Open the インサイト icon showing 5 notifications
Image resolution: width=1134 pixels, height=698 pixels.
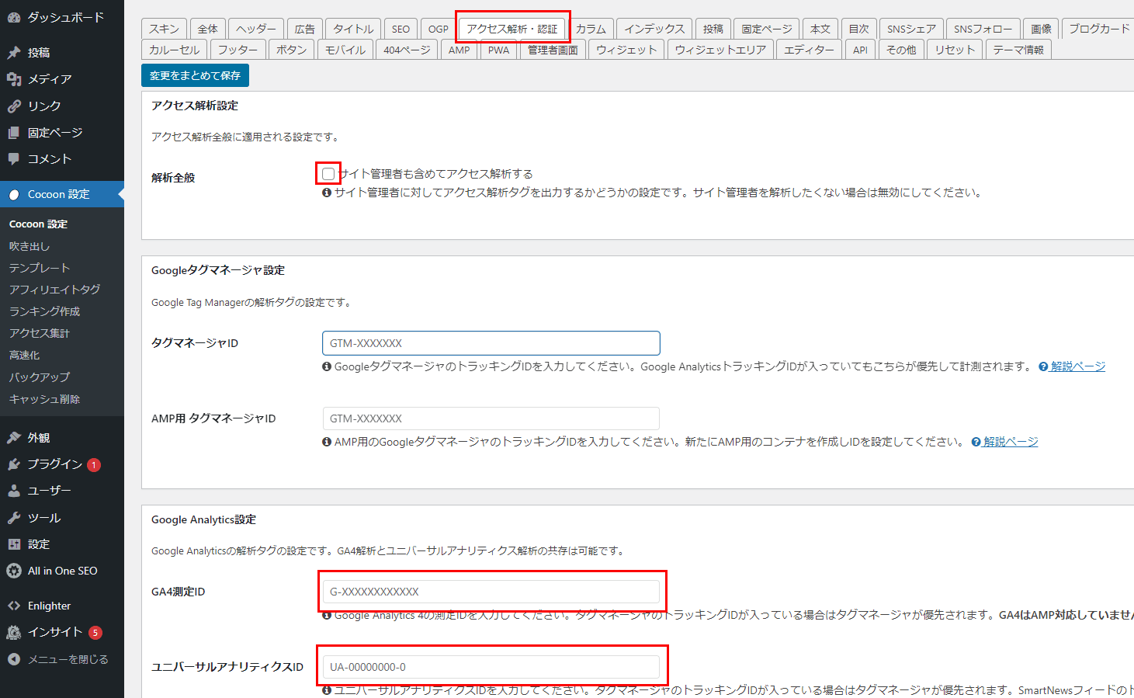tap(16, 632)
